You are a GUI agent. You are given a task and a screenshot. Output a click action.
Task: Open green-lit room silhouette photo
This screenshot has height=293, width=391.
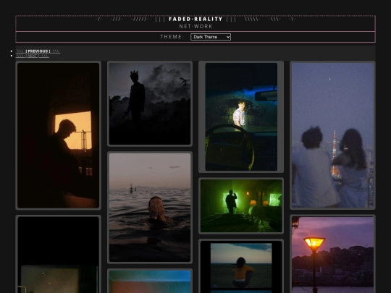[x=241, y=205]
